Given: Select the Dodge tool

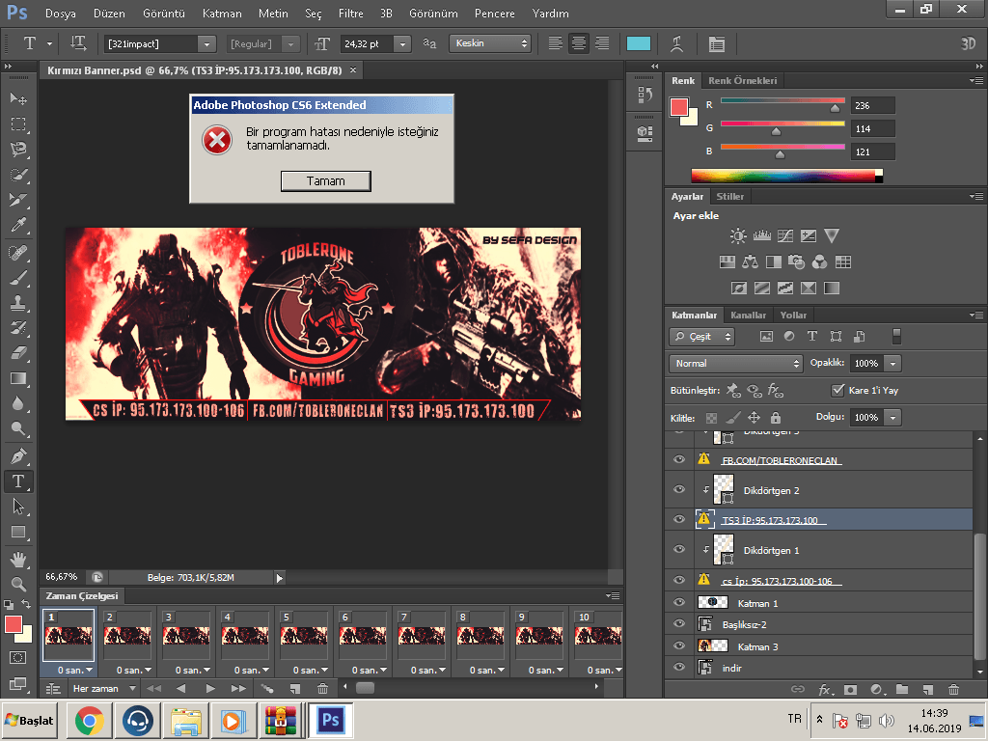Looking at the screenshot, I should pos(18,428).
